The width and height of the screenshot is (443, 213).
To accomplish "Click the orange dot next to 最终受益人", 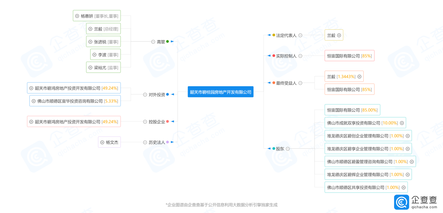I will pos(274,83).
